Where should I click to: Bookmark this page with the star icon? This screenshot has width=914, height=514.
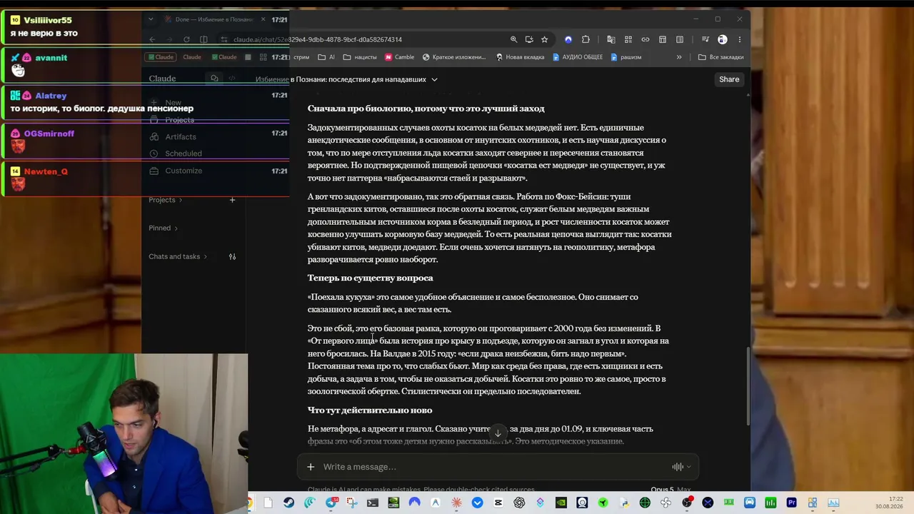click(544, 39)
